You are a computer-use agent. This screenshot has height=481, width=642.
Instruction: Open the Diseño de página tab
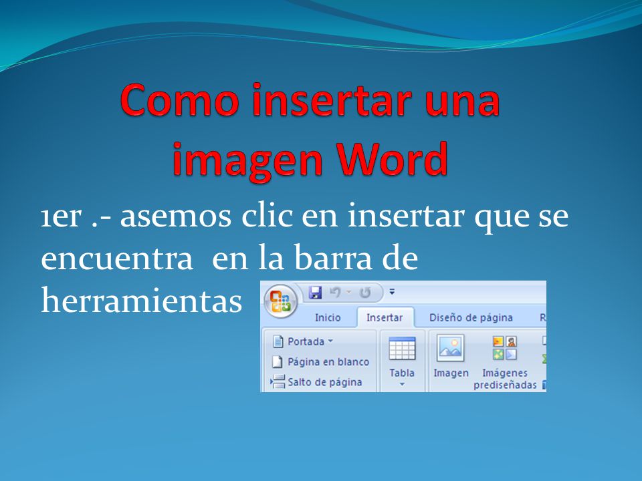click(471, 317)
